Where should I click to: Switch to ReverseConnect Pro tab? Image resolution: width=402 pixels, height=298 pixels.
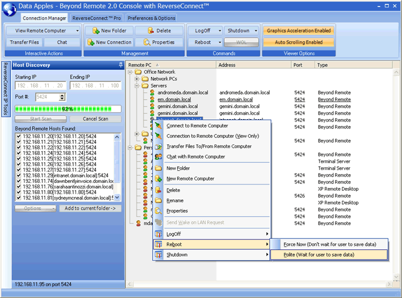[97, 18]
